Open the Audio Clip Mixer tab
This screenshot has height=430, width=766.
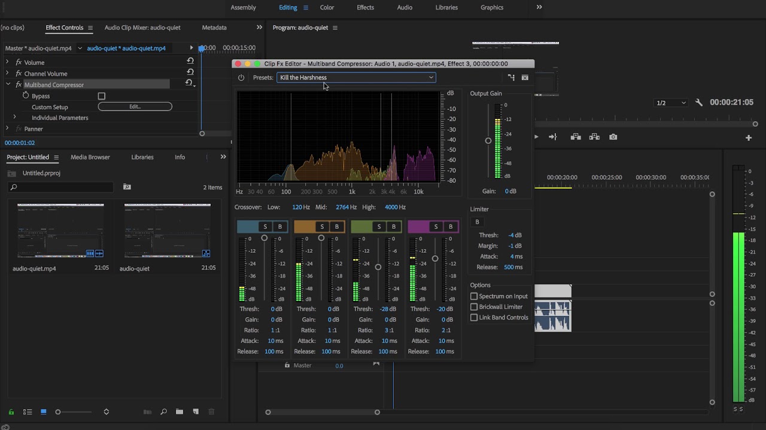tap(142, 27)
